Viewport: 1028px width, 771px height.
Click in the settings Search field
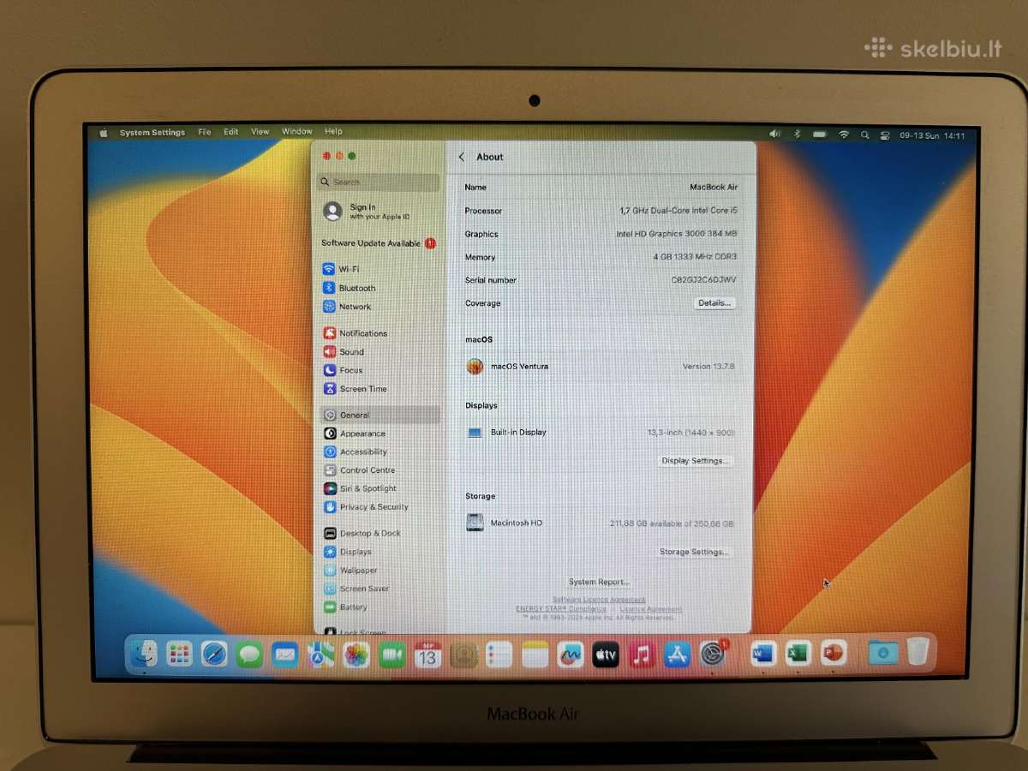point(379,182)
